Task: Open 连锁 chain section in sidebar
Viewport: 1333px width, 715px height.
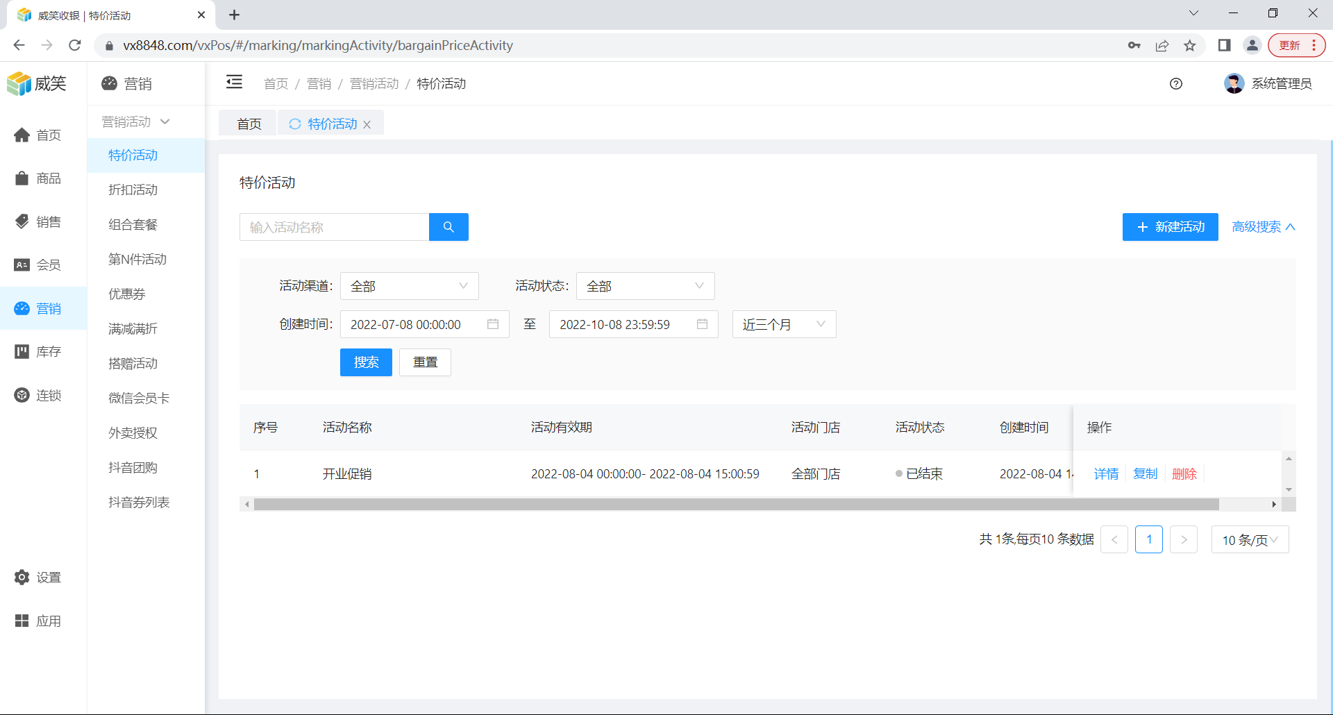Action: (x=39, y=395)
